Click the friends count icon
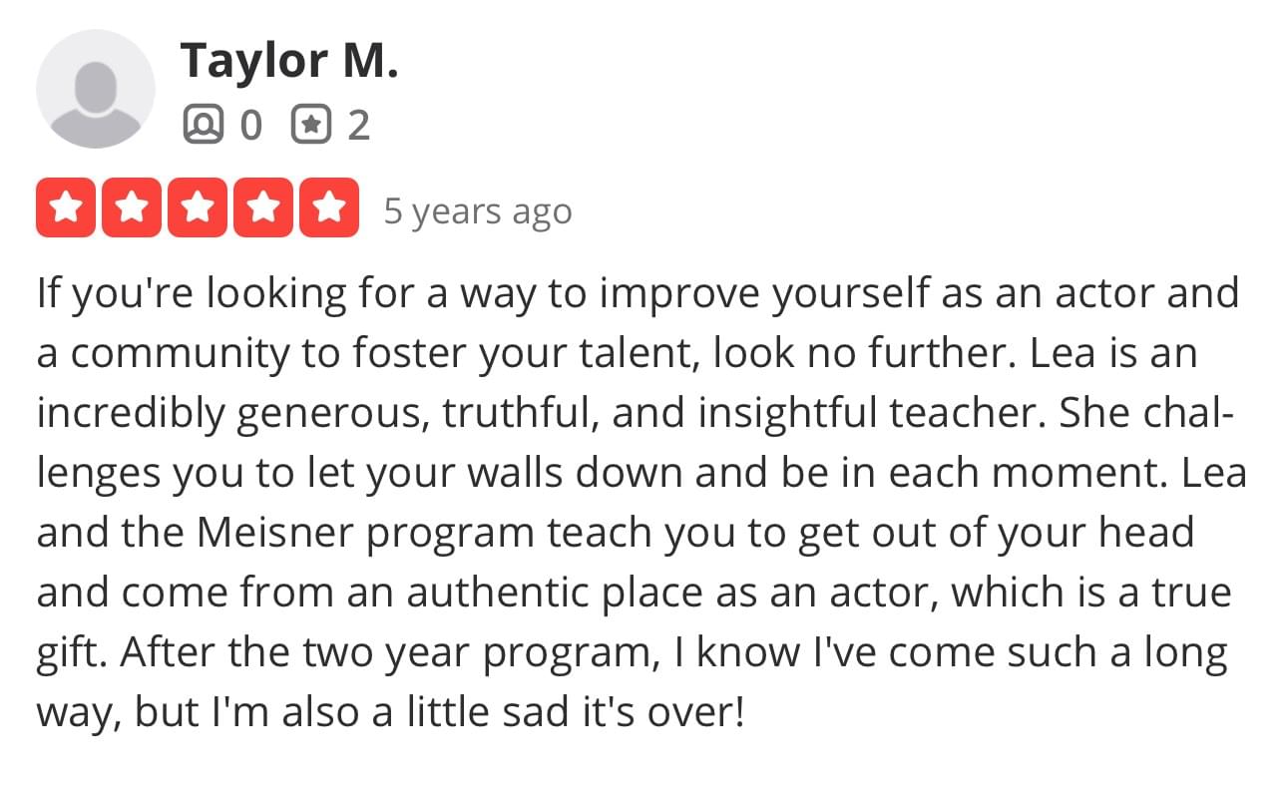Screen dimensions: 1287x798 point(204,125)
